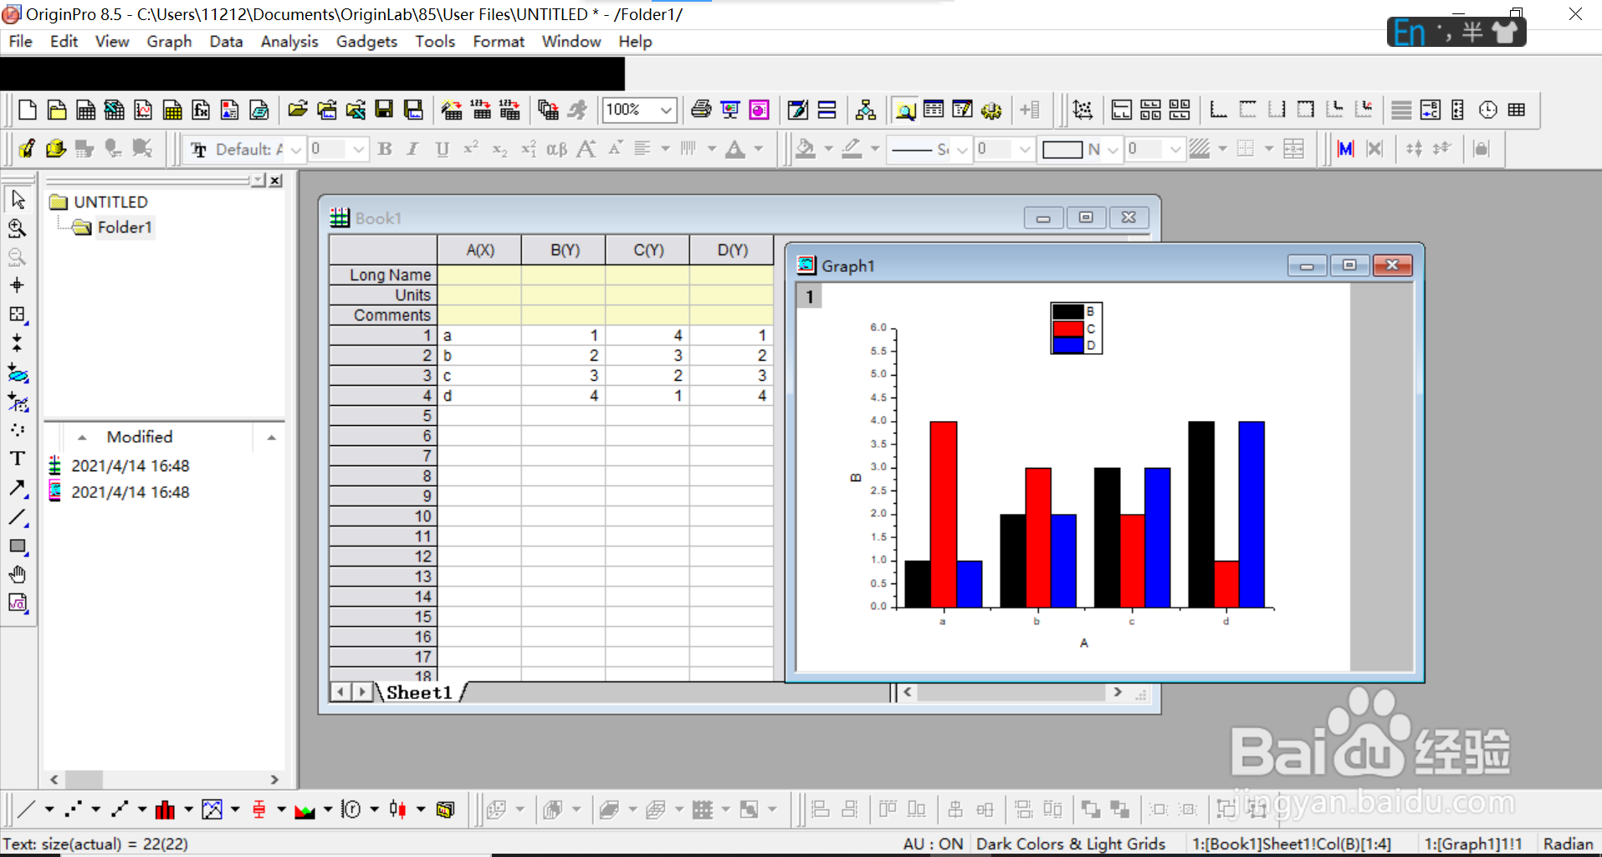The height and width of the screenshot is (857, 1602).
Task: Open the Format menu
Action: point(499,42)
